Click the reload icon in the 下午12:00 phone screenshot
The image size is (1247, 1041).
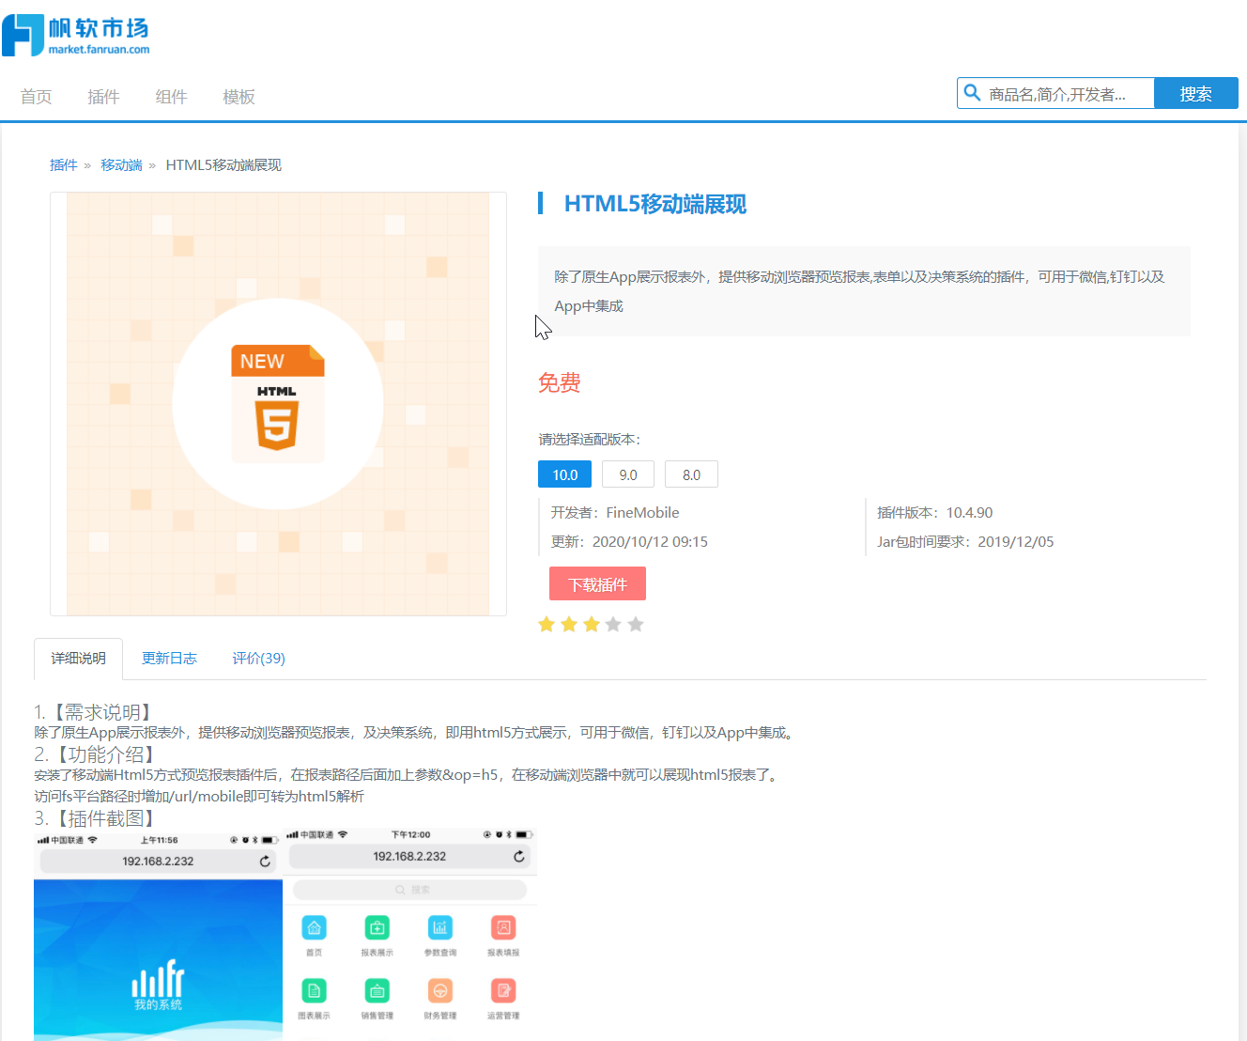pos(518,856)
